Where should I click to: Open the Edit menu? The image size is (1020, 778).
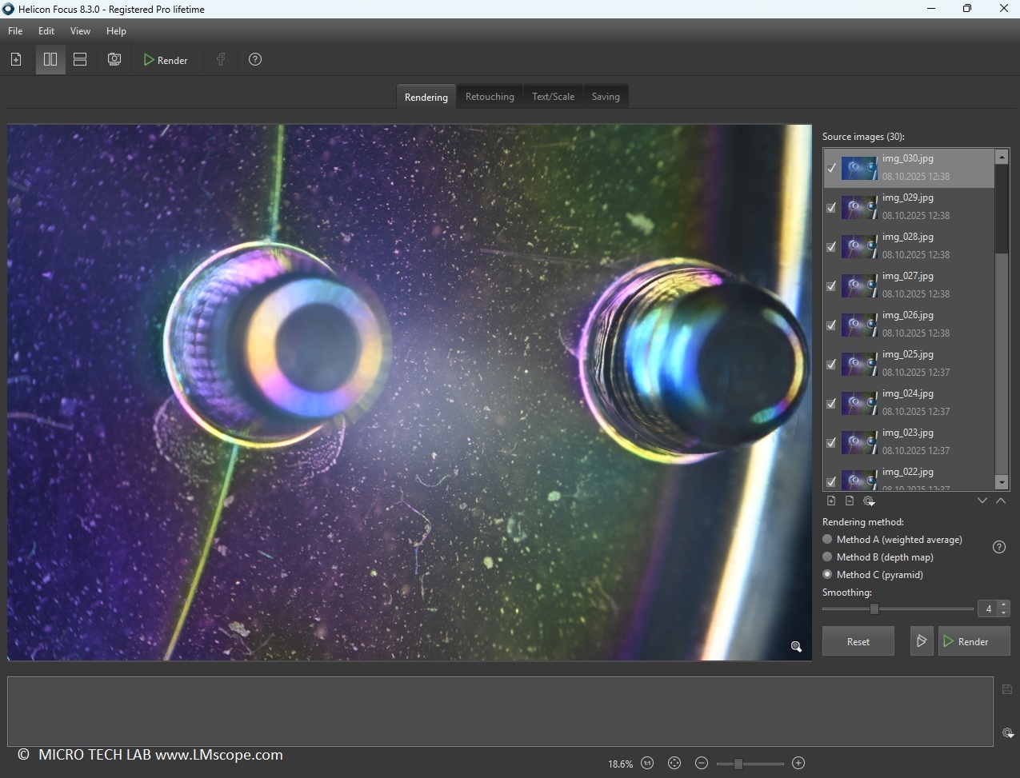[46, 31]
